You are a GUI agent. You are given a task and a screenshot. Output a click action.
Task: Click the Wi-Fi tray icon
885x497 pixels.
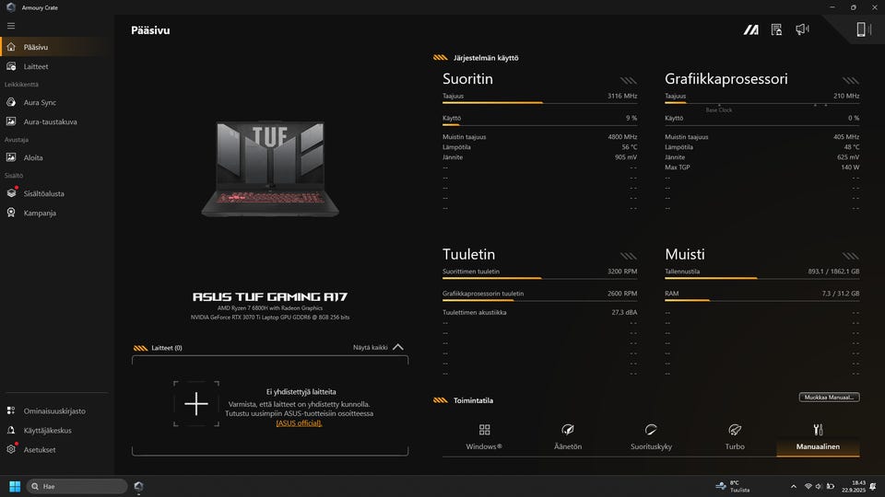coord(808,486)
